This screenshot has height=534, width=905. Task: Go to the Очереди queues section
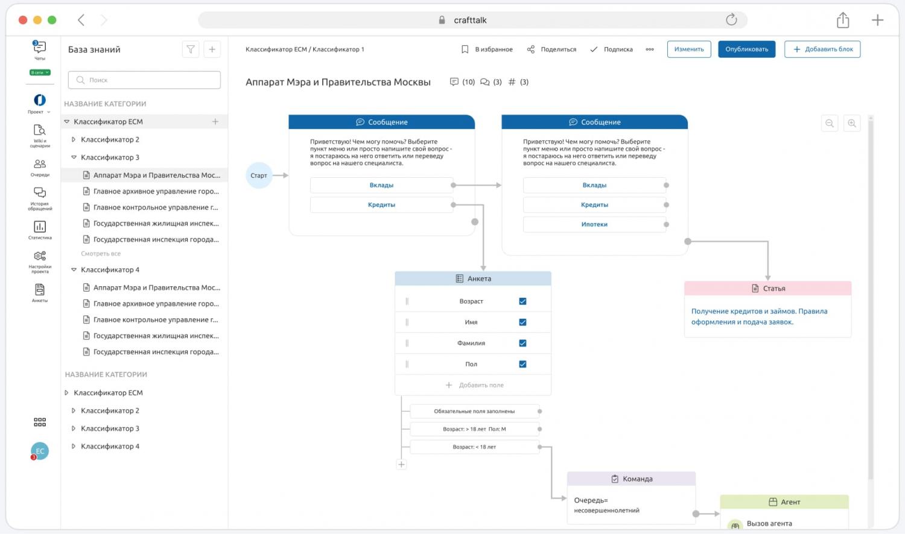coord(40,165)
